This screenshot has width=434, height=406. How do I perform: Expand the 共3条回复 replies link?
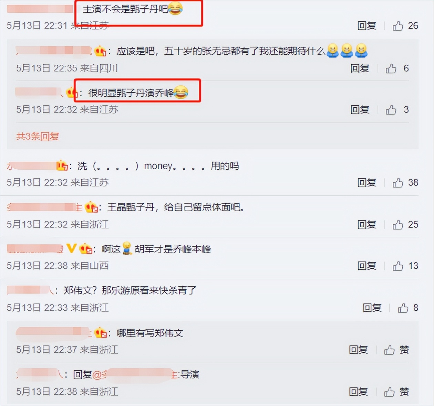[38, 136]
